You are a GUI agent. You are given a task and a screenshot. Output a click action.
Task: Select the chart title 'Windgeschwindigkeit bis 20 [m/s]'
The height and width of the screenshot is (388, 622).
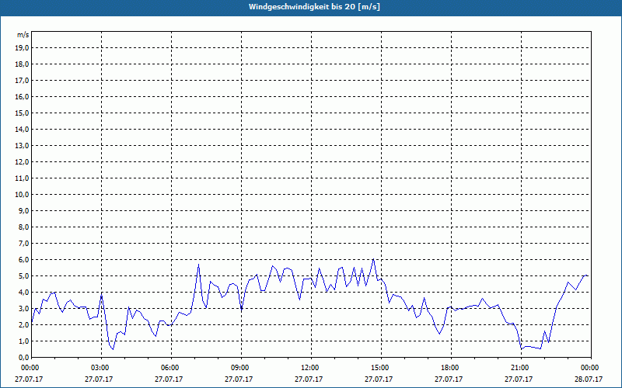[x=314, y=7]
